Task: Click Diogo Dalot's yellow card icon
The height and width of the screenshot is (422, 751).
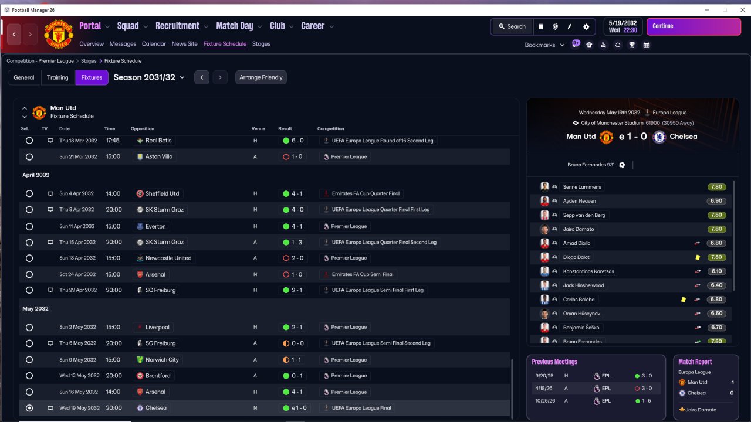Action: pos(698,257)
